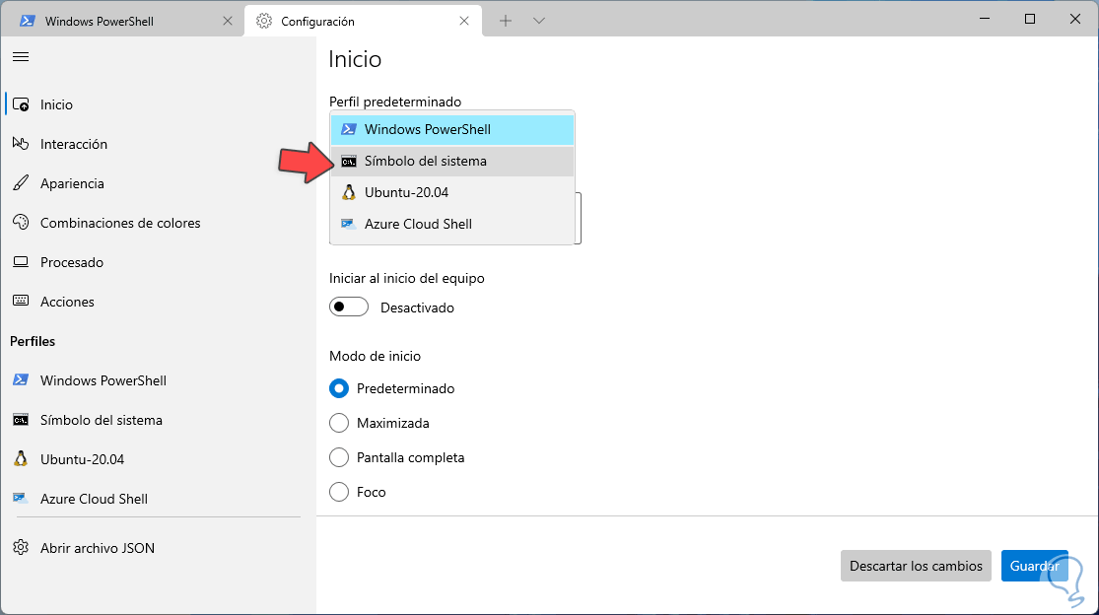
Task: Click the Abrir archivo JSON gear icon
Action: (21, 548)
